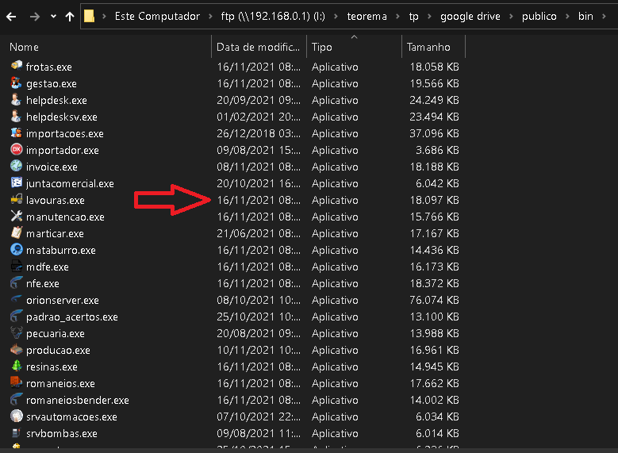The width and height of the screenshot is (618, 453).
Task: Click the manutencao.exe tools icon
Action: [x=17, y=216]
